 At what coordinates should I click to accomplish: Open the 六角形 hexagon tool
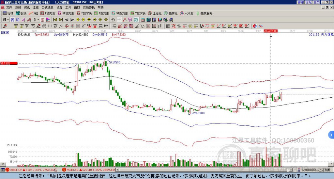click(187, 13)
